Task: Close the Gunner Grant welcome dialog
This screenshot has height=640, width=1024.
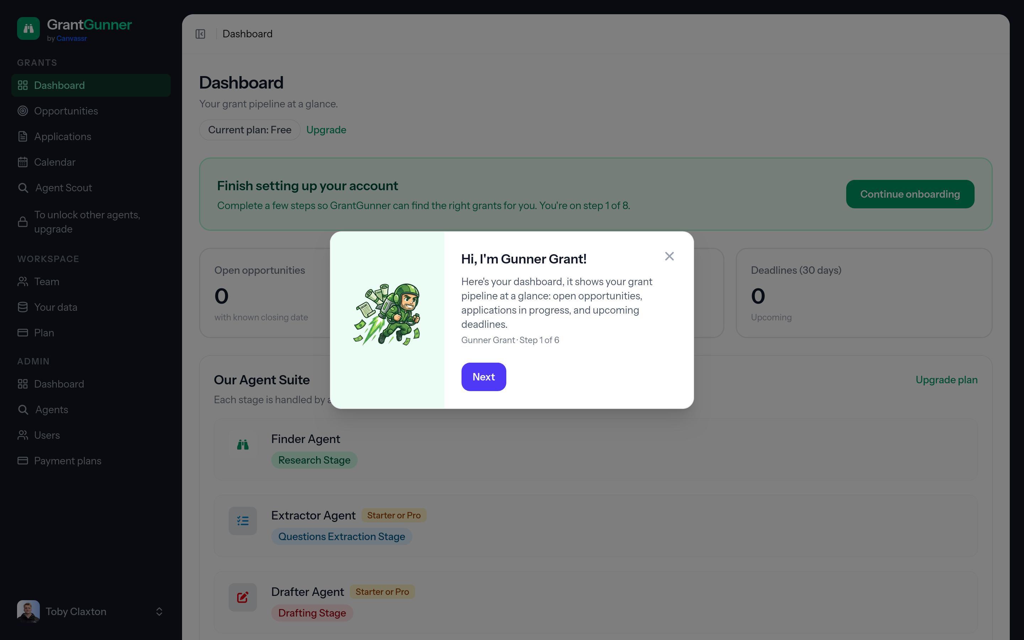Action: click(x=669, y=256)
